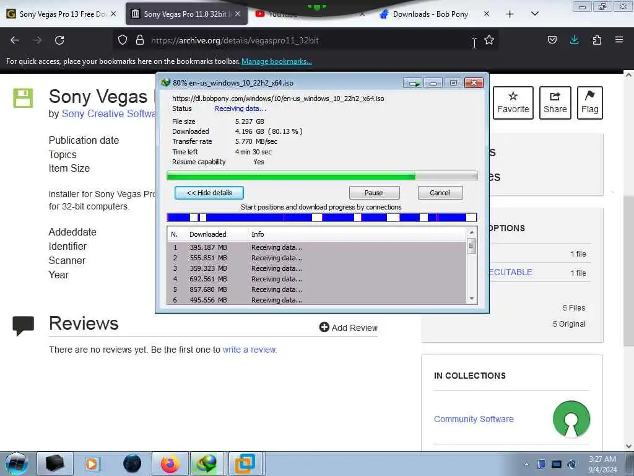
Task: Expand the list all tabs chevron
Action: [534, 14]
